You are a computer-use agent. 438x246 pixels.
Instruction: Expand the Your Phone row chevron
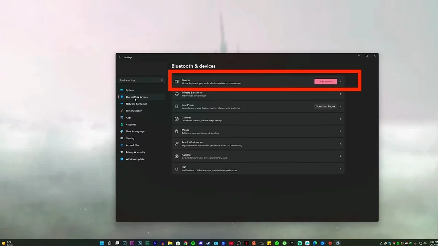tap(340, 106)
